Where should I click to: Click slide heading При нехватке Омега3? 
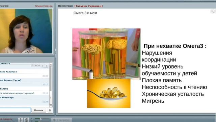pyautogui.click(x=175, y=46)
